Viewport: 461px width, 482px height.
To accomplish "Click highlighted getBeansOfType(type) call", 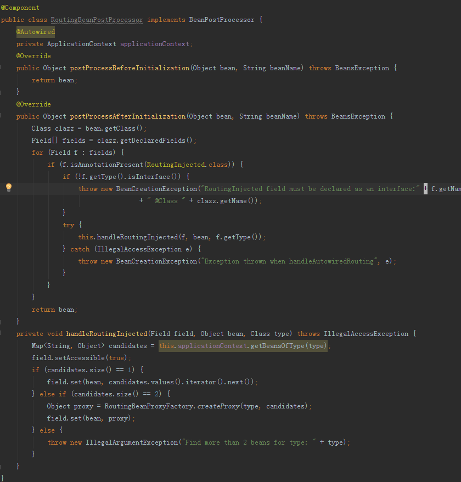I will [x=289, y=346].
